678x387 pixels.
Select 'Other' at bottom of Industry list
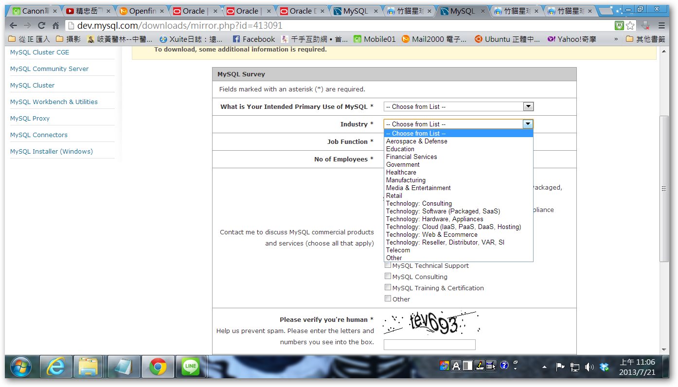click(459, 258)
